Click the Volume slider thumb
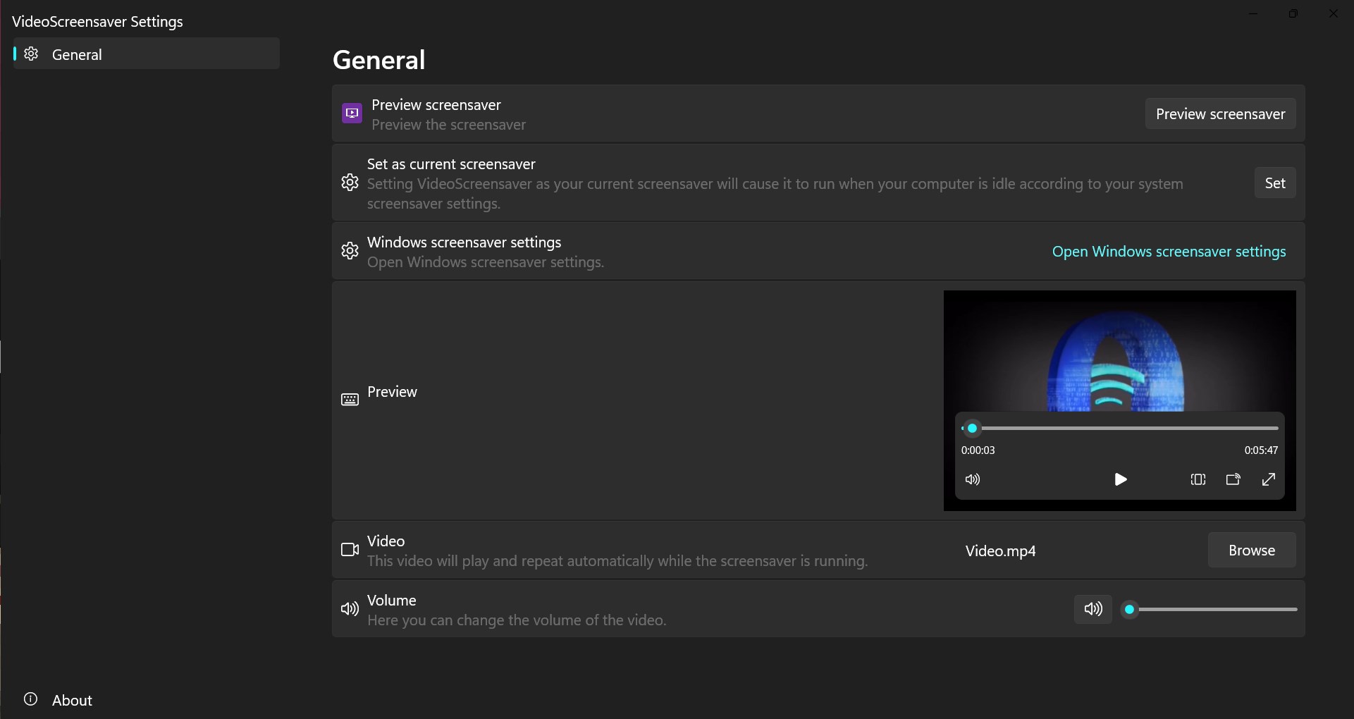The image size is (1354, 719). [x=1130, y=610]
